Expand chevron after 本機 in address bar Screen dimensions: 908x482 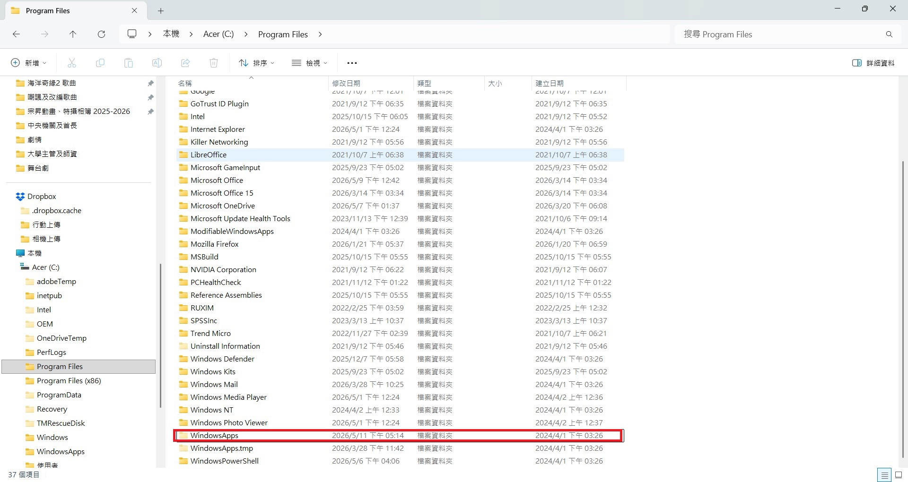coord(191,34)
